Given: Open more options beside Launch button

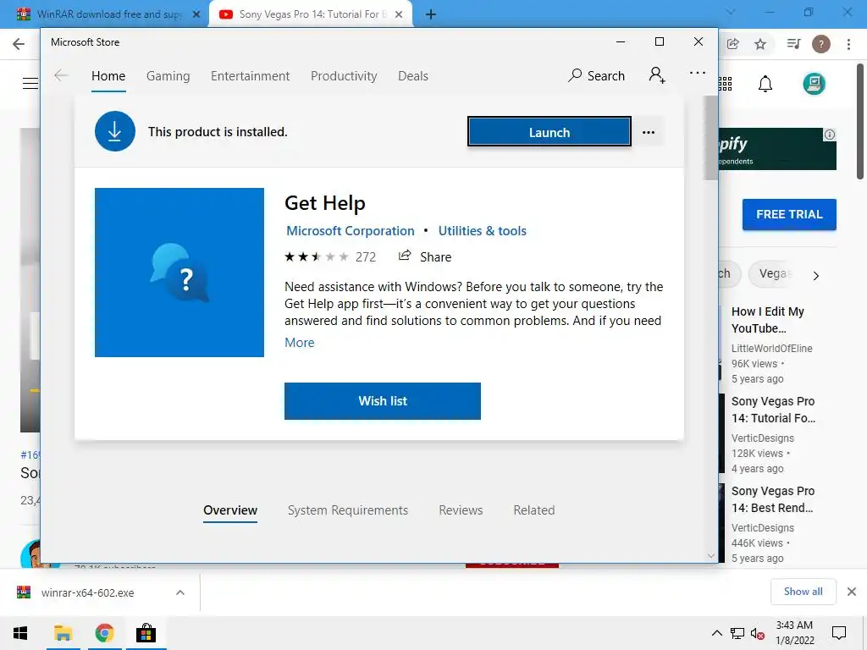Looking at the screenshot, I should [x=649, y=132].
